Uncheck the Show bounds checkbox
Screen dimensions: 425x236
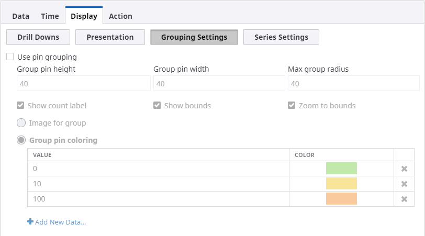pos(157,106)
